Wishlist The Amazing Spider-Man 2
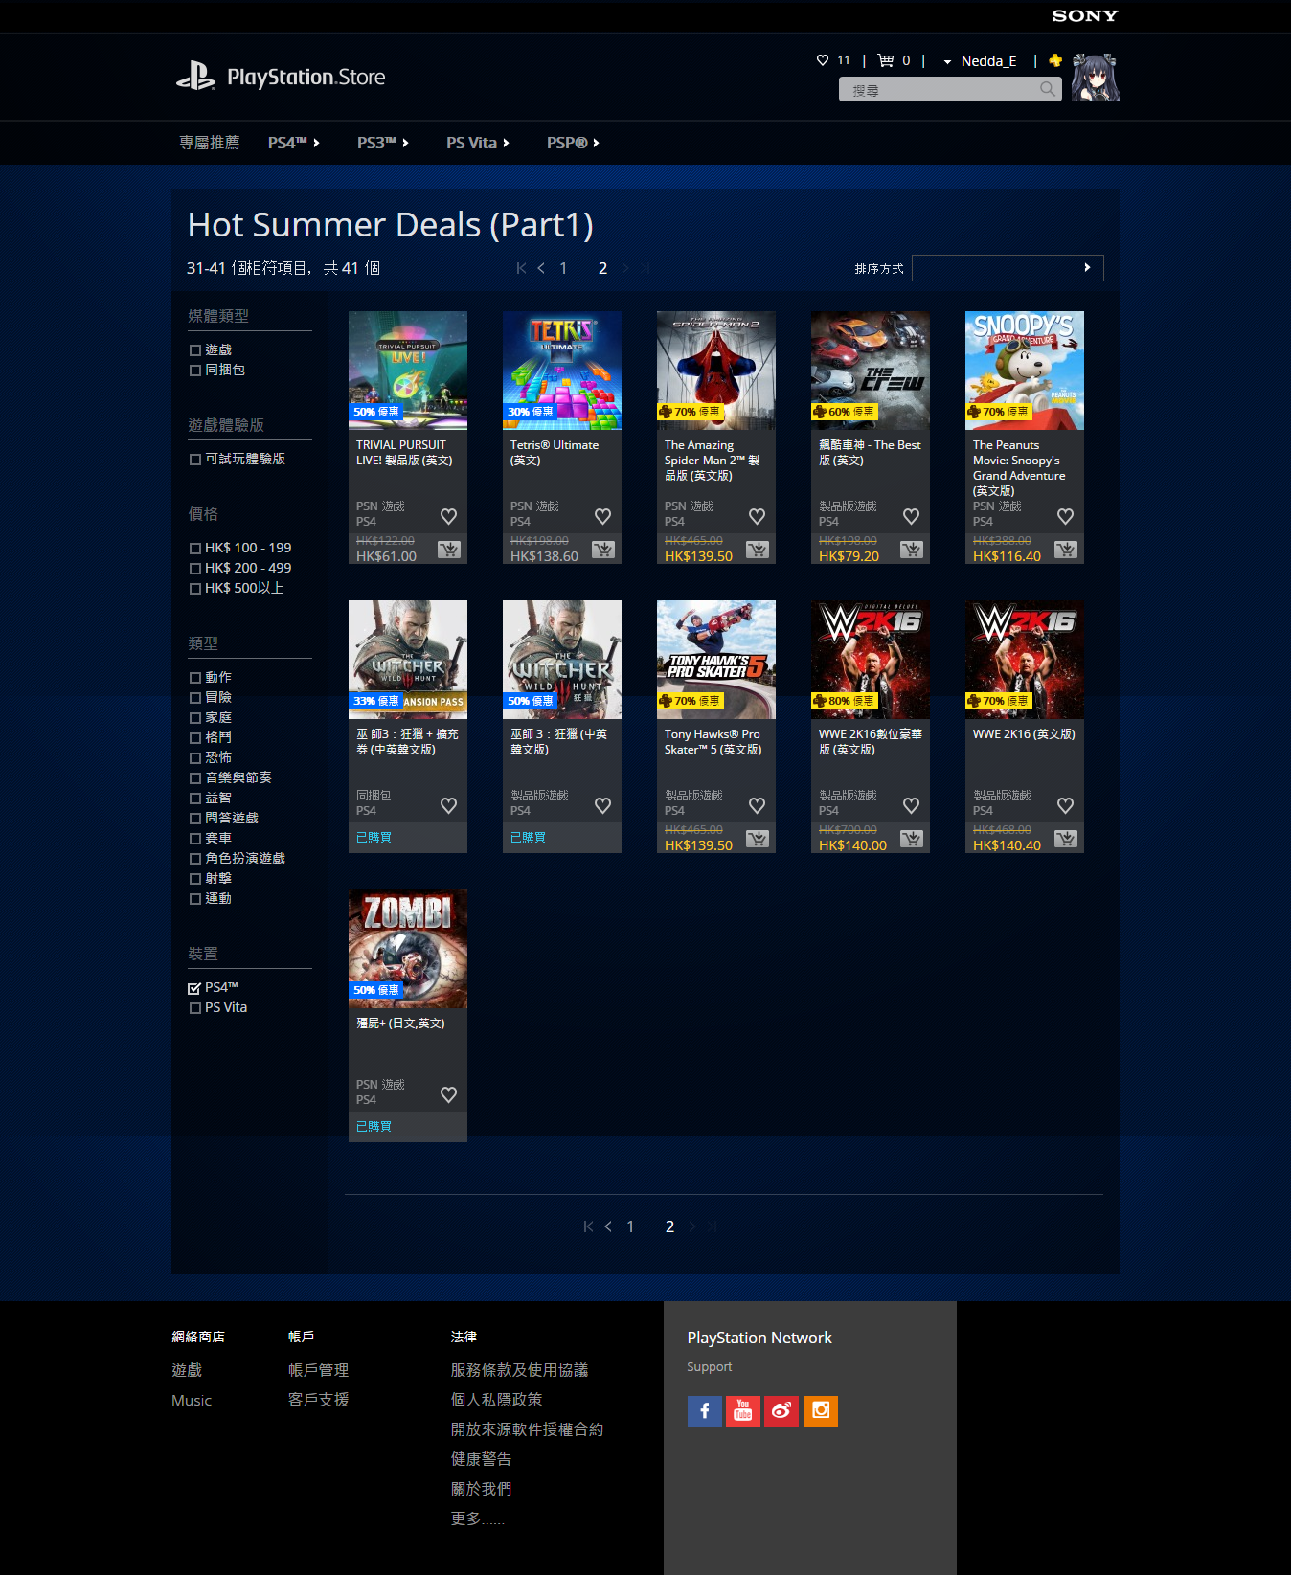 (x=757, y=516)
